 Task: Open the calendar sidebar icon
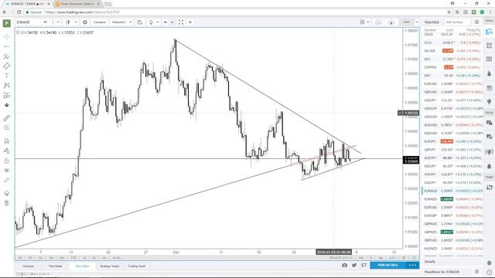[489, 87]
